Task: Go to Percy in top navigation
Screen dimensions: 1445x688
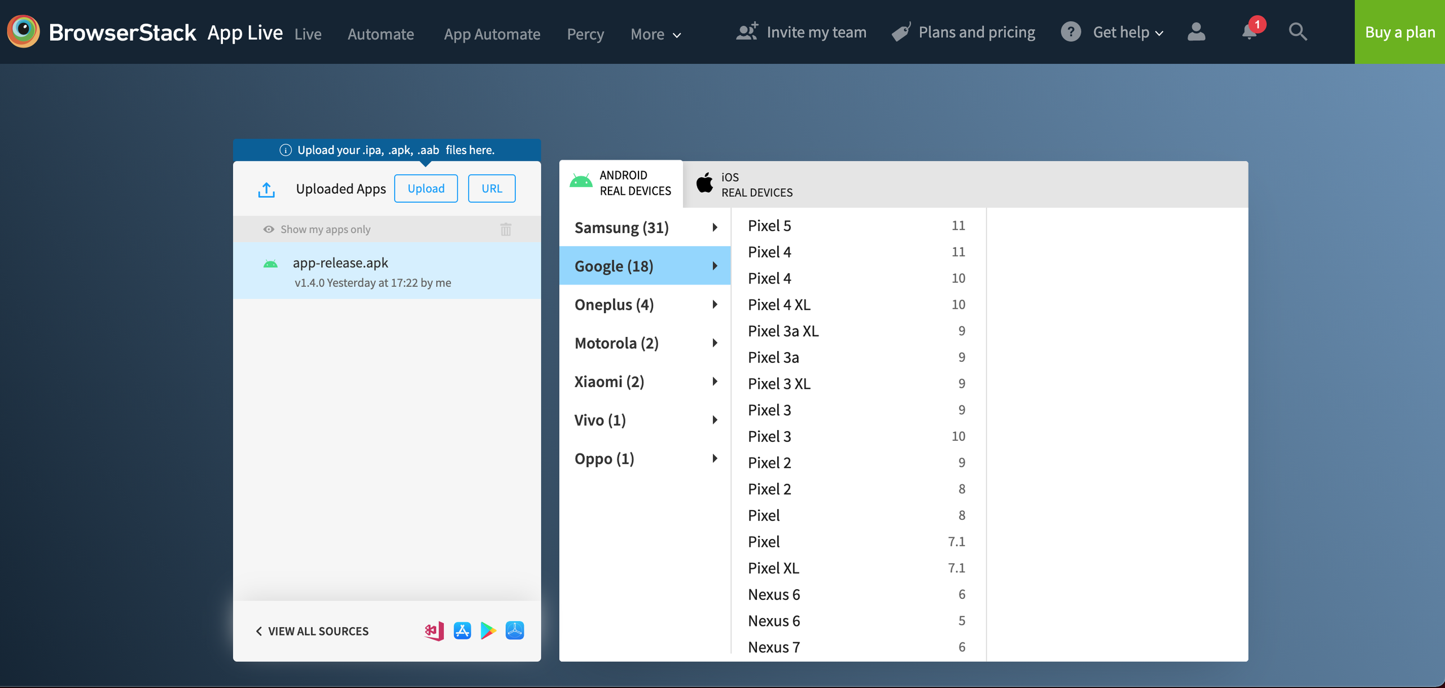Action: [585, 34]
